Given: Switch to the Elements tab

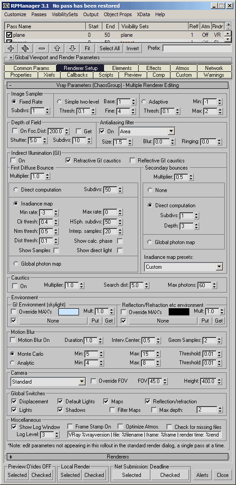Looking at the screenshot, I should pyautogui.click(x=122, y=68).
